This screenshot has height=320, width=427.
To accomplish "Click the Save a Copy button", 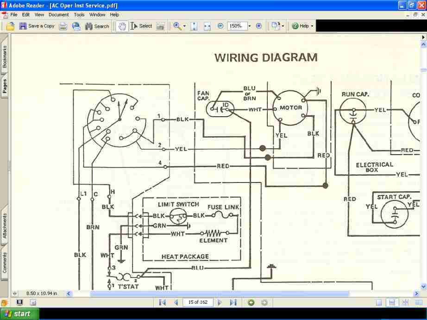I will click(37, 26).
